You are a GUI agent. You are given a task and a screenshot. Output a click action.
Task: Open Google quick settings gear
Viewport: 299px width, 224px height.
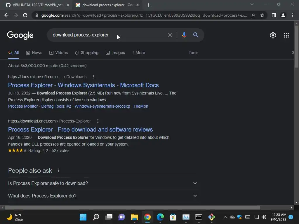point(273,35)
